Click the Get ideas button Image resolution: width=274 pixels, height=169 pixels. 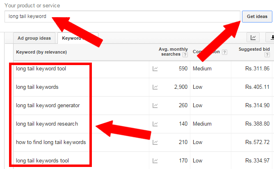tap(257, 16)
